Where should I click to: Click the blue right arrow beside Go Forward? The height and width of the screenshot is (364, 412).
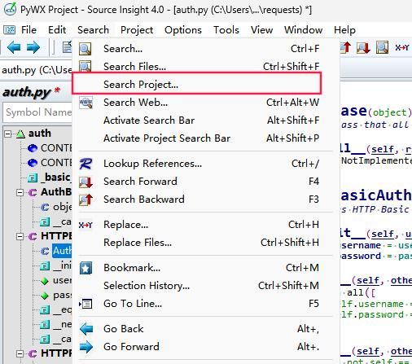pos(86,347)
